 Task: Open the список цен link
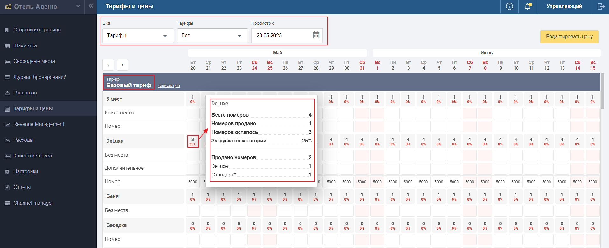169,86
